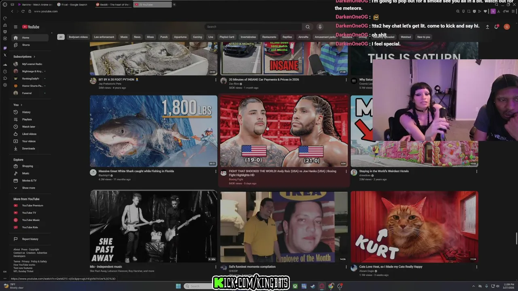Expand the You section arrow

21,105
